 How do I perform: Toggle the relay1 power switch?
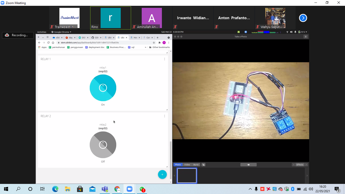coord(103,88)
